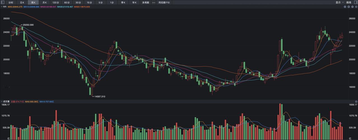Click the 成交量 indicator name
The height and width of the screenshot is (140, 358).
(6, 102)
